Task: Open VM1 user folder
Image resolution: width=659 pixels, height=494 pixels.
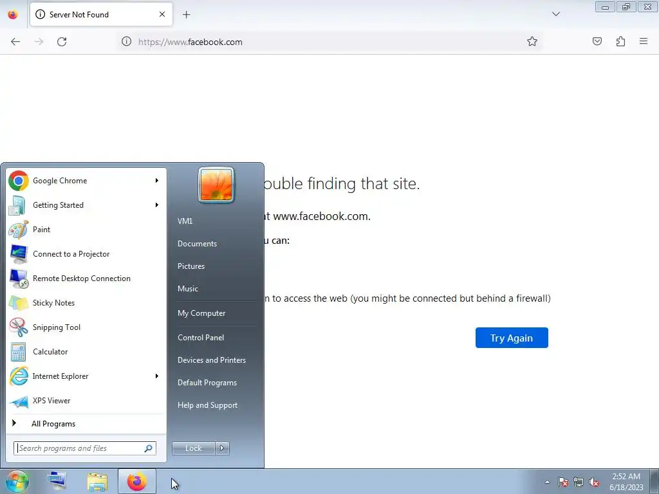Action: click(215, 221)
